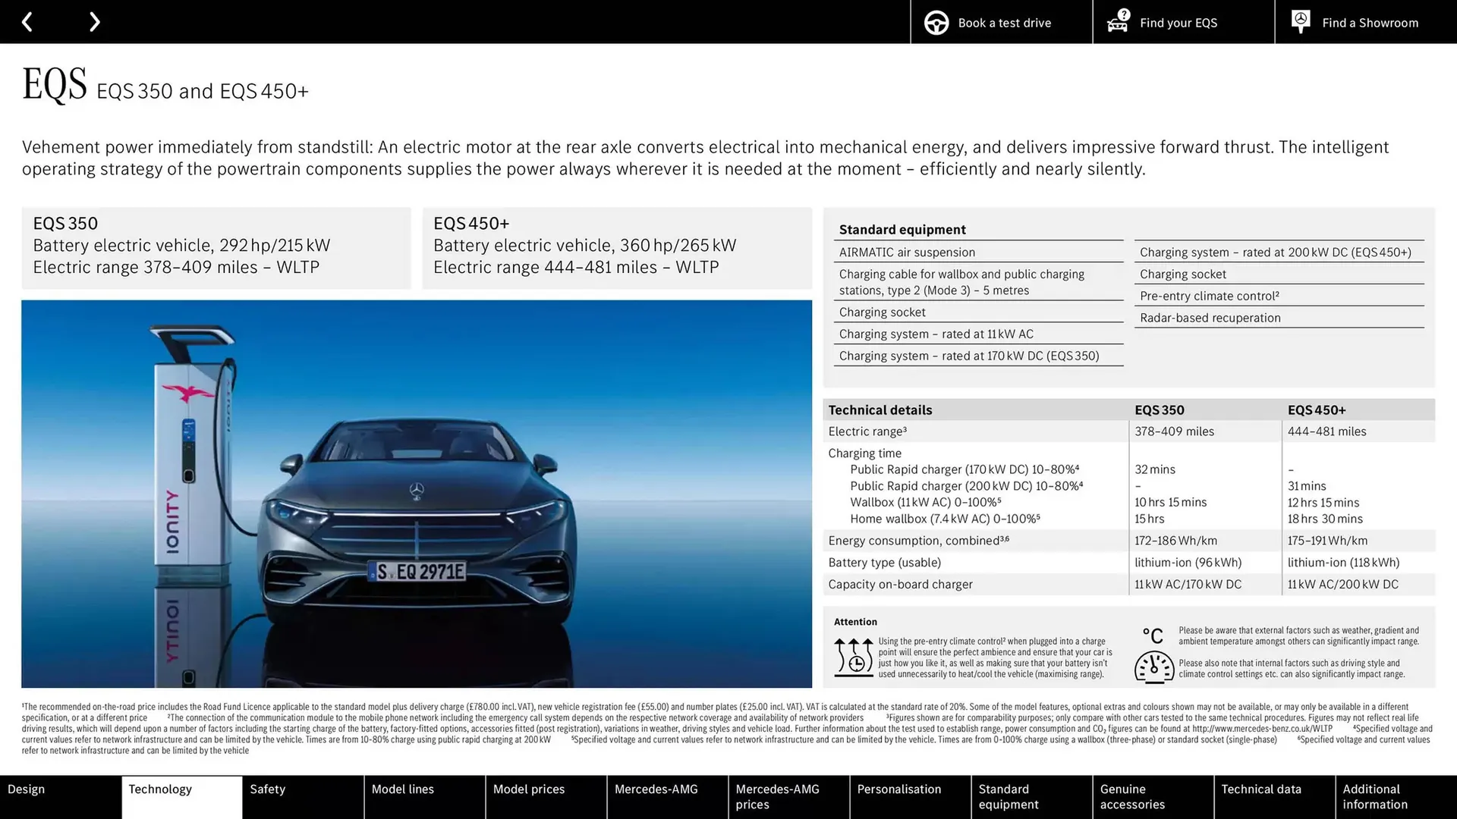Screen dimensions: 1457x819
Task: Open the Mercedes-AMG prices section
Action: (x=788, y=797)
